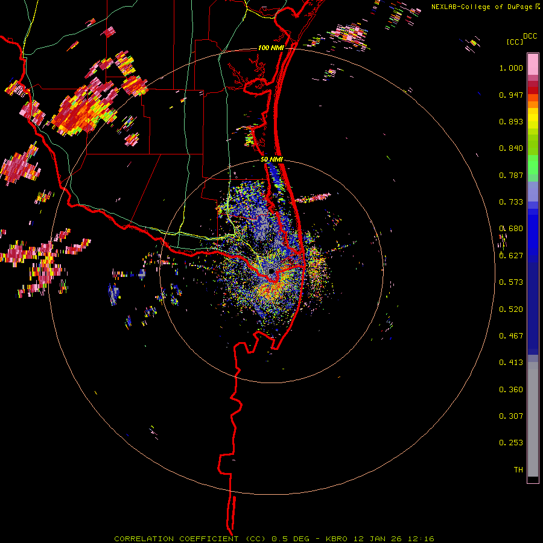Select the 0.360 scale value
The image size is (543, 543).
511,390
